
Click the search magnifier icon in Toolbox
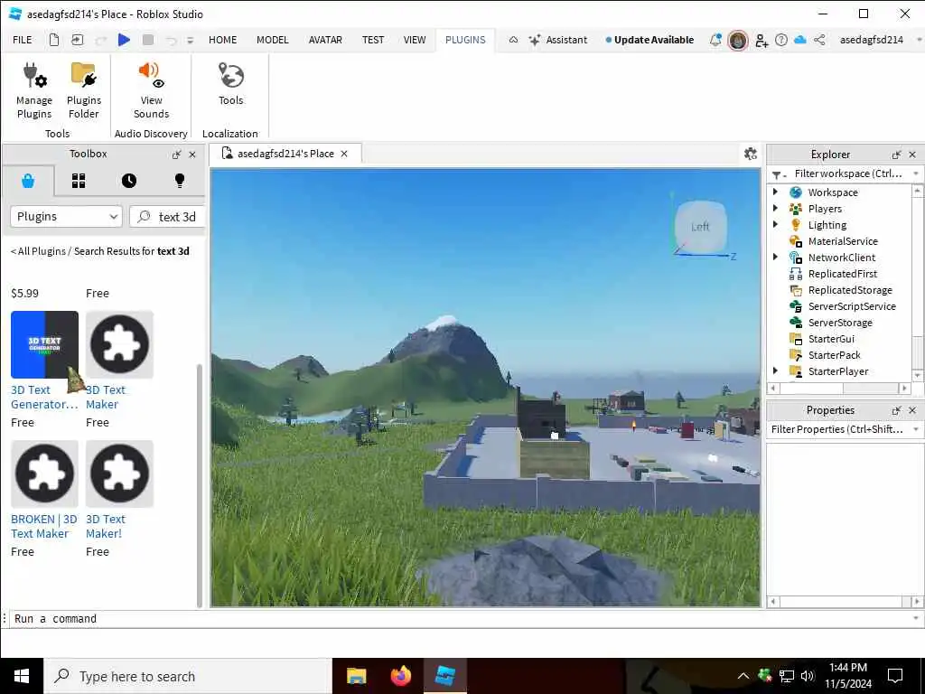[x=144, y=217]
